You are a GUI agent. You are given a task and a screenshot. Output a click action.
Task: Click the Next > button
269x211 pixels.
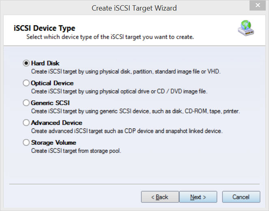click(198, 197)
